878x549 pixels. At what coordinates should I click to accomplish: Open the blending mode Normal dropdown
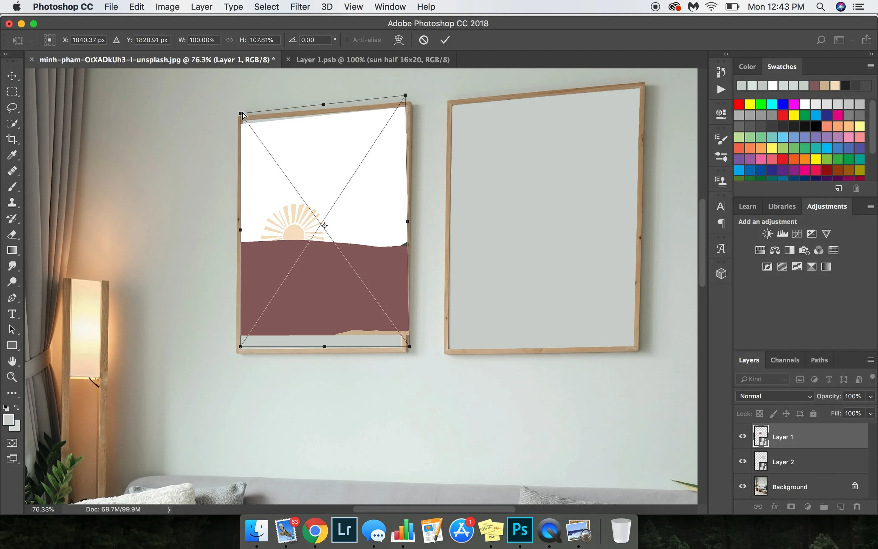pos(774,396)
